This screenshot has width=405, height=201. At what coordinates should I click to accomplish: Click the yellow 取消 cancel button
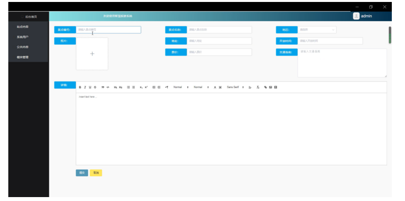coord(96,173)
